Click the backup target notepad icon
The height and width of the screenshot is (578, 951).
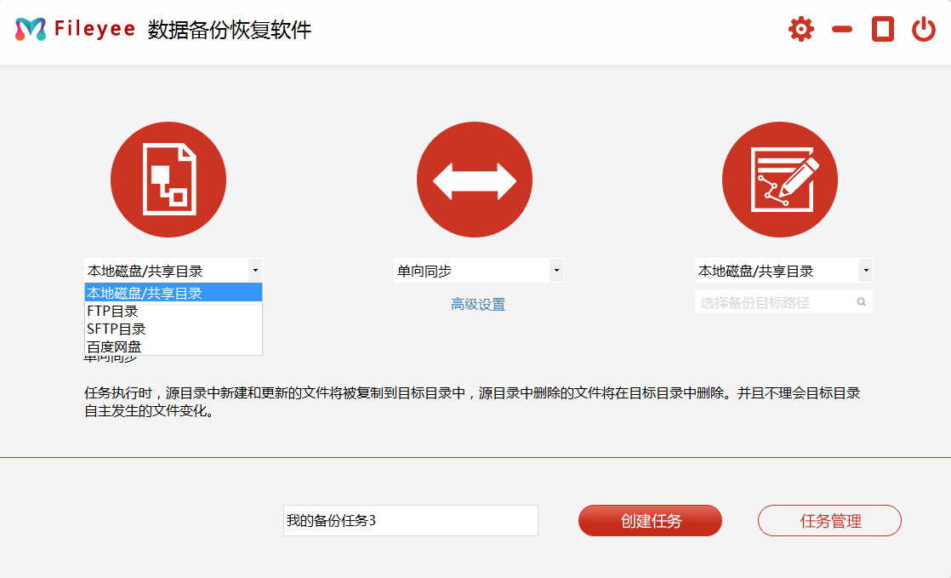point(779,180)
